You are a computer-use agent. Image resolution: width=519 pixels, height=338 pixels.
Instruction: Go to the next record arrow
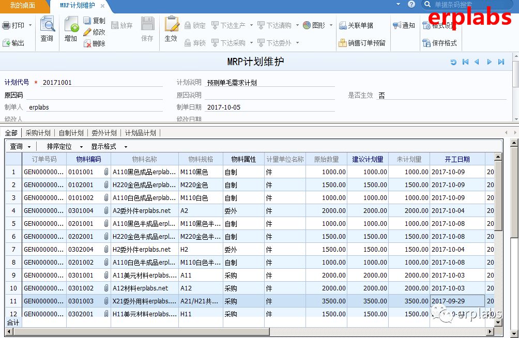(x=489, y=62)
